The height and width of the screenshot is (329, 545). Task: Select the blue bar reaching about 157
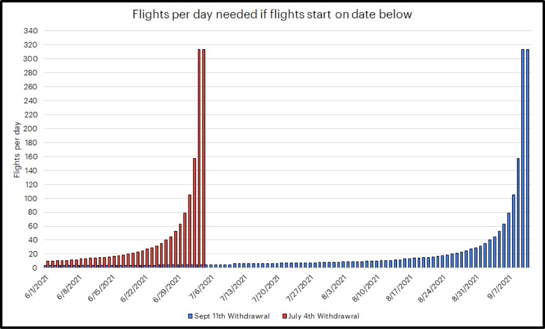(x=518, y=213)
